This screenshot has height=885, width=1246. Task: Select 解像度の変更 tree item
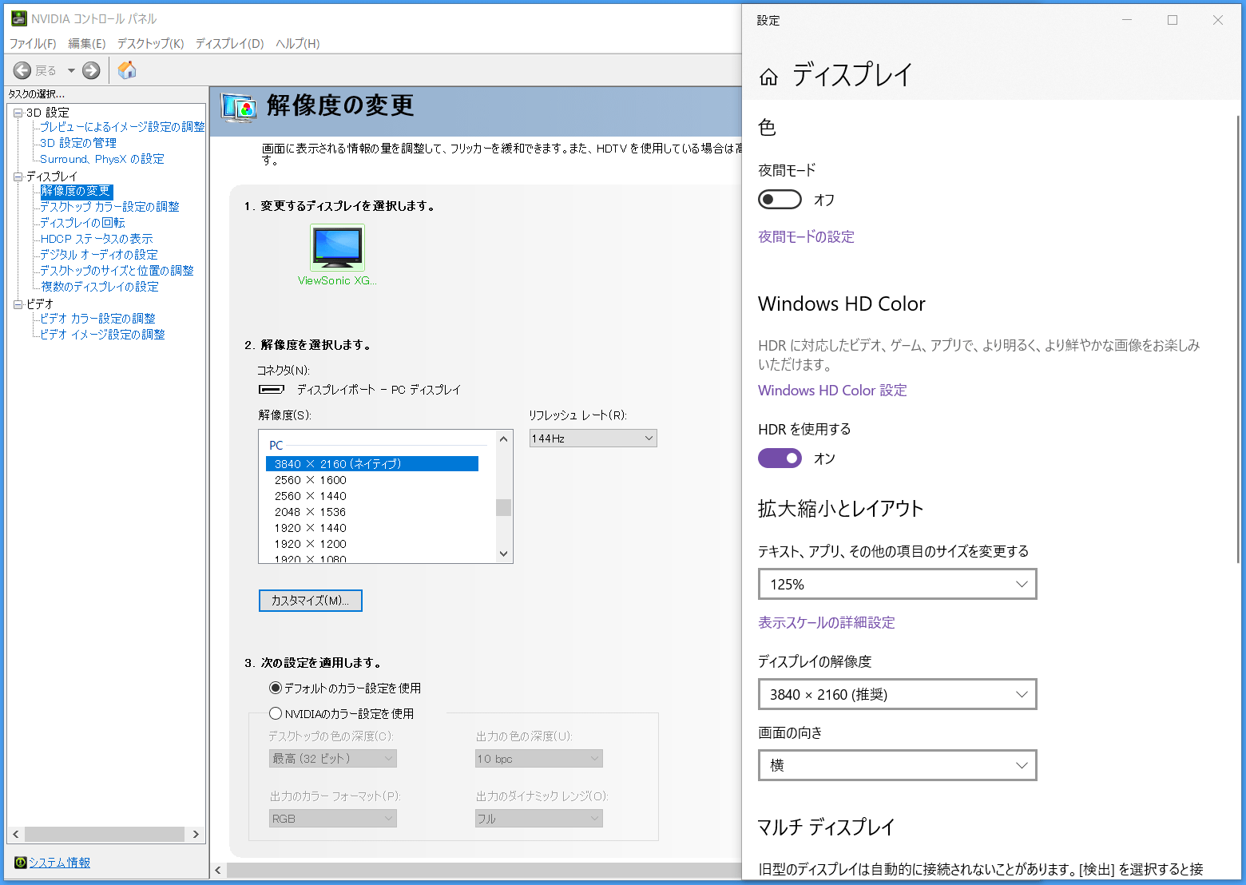click(76, 191)
